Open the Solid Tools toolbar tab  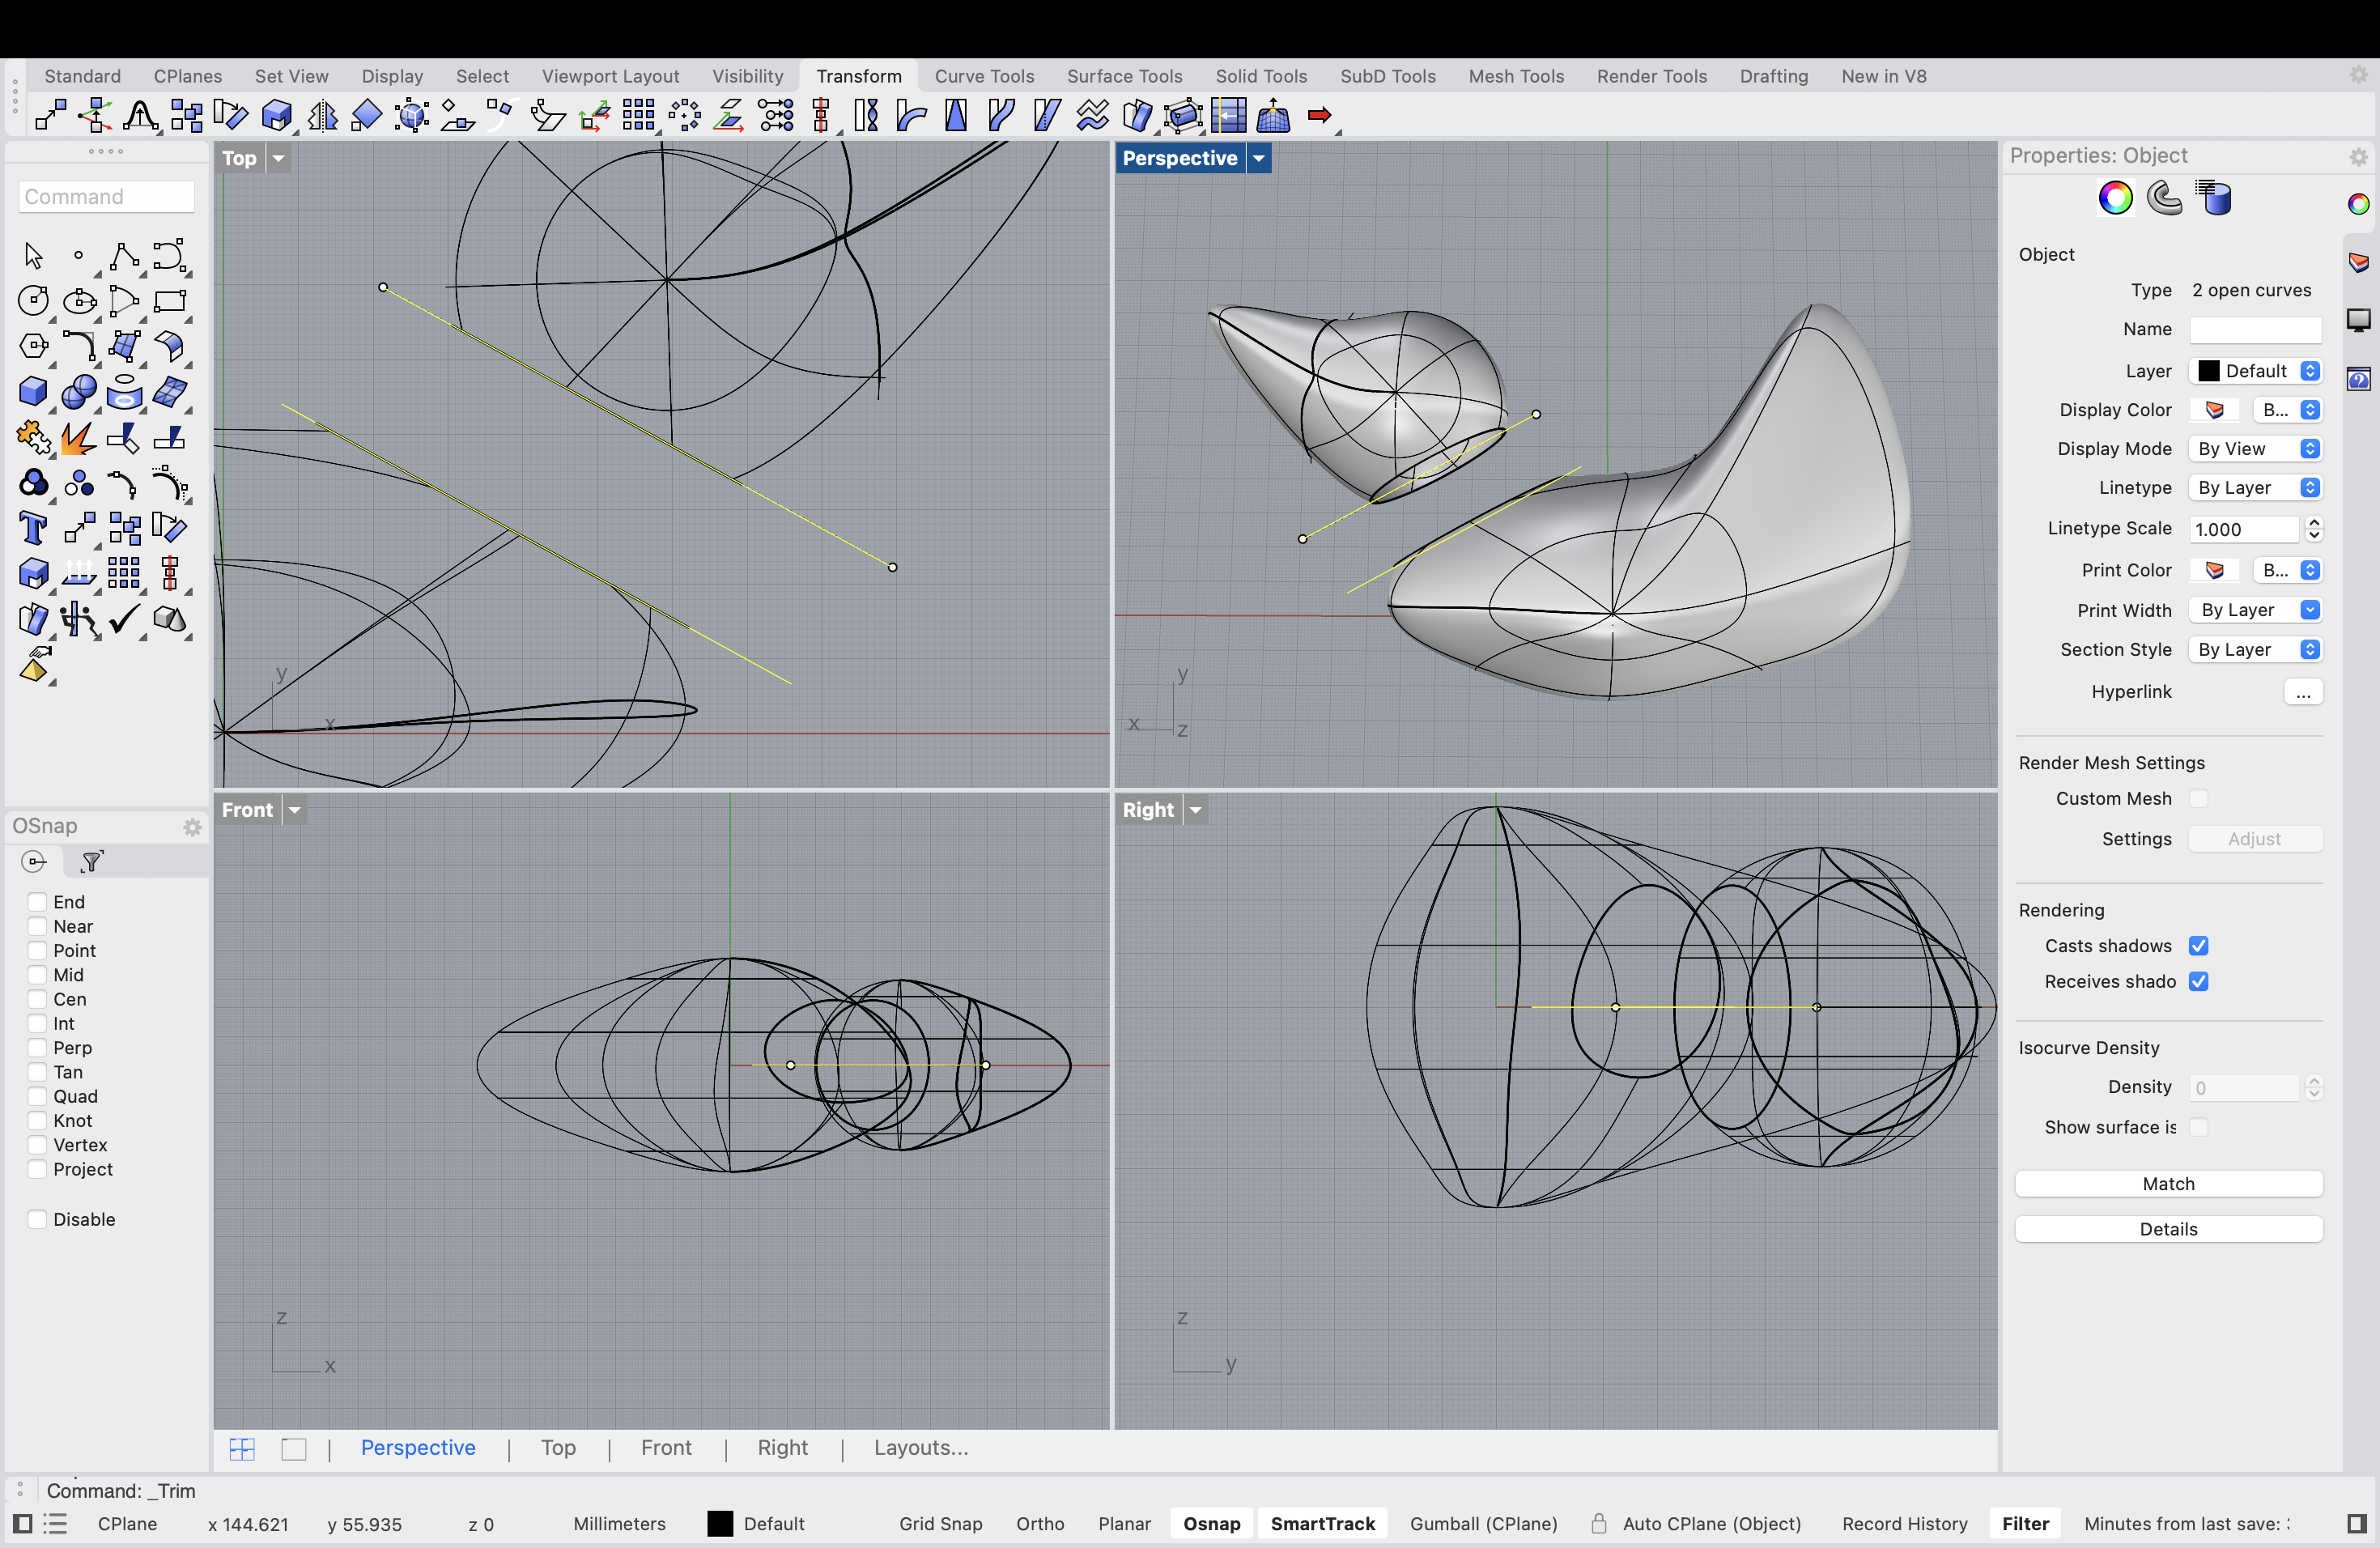1261,76
